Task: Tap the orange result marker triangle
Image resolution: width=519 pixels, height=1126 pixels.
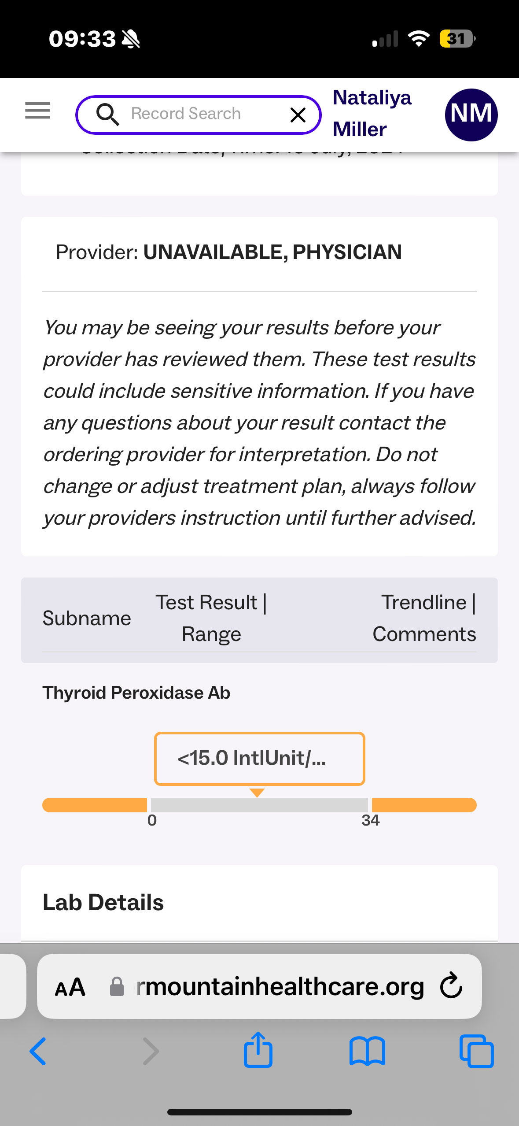Action: (x=257, y=793)
